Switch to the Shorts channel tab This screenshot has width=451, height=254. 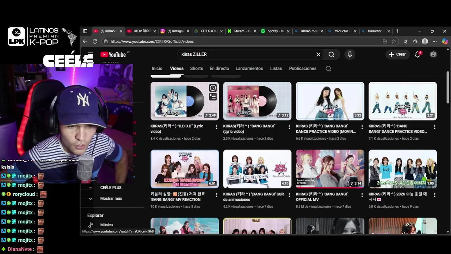197,68
